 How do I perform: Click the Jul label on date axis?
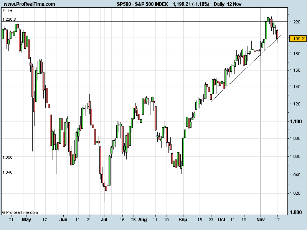[104, 219]
